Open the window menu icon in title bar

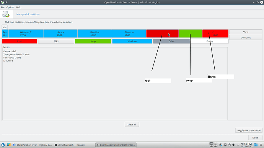[2, 2]
